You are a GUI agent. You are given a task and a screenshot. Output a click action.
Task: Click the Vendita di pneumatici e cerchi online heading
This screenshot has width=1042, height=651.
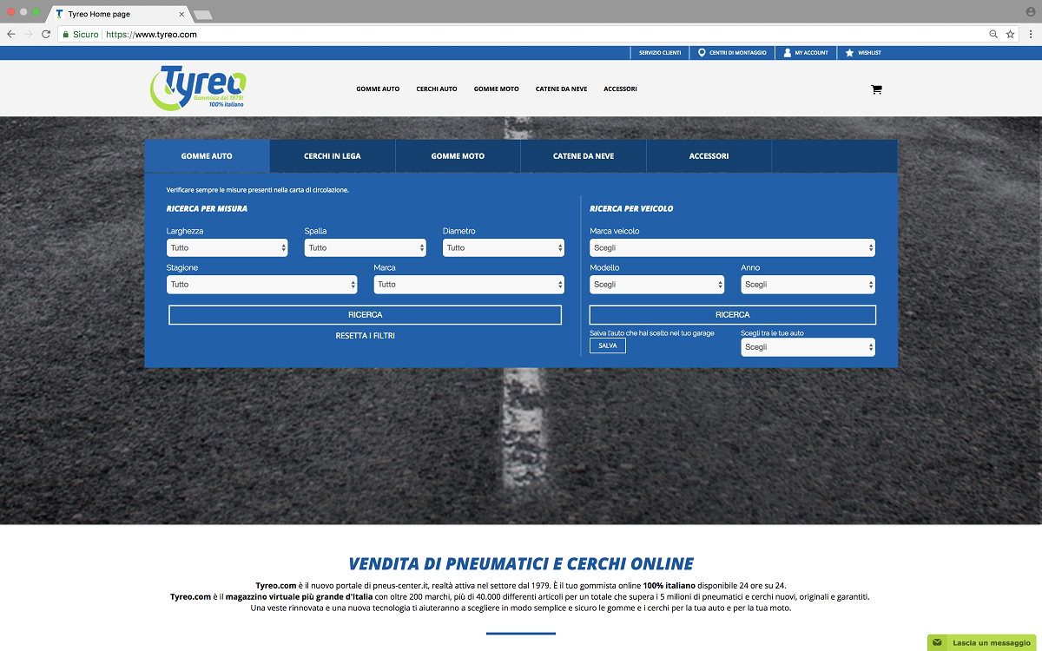pyautogui.click(x=521, y=563)
